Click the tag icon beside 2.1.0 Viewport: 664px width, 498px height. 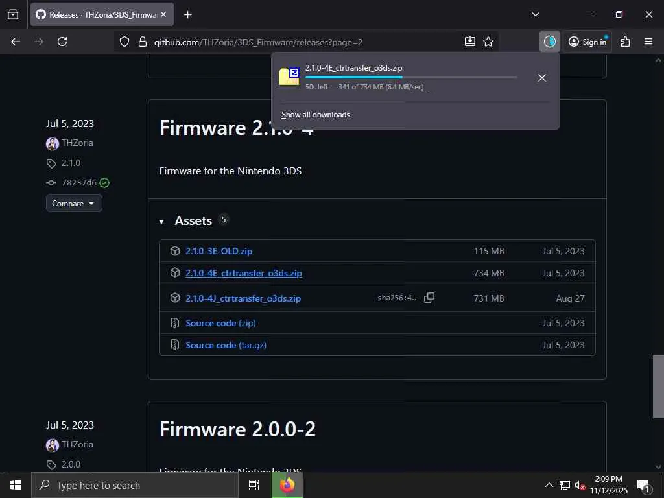point(51,163)
